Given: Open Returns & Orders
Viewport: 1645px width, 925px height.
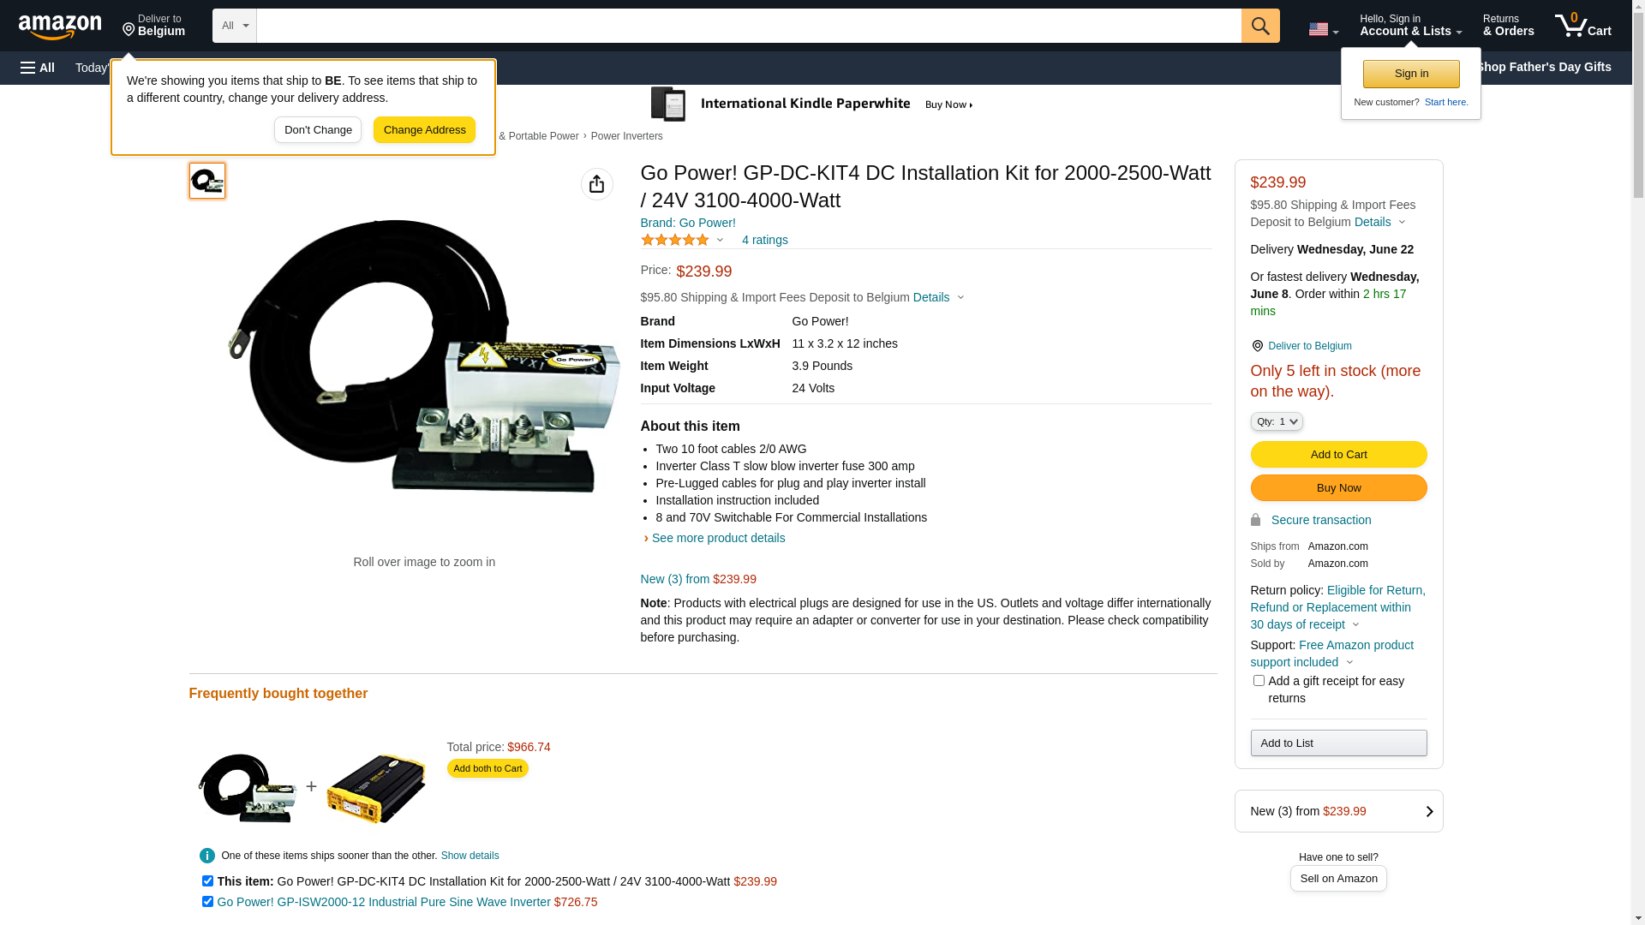Looking at the screenshot, I should tap(1508, 26).
